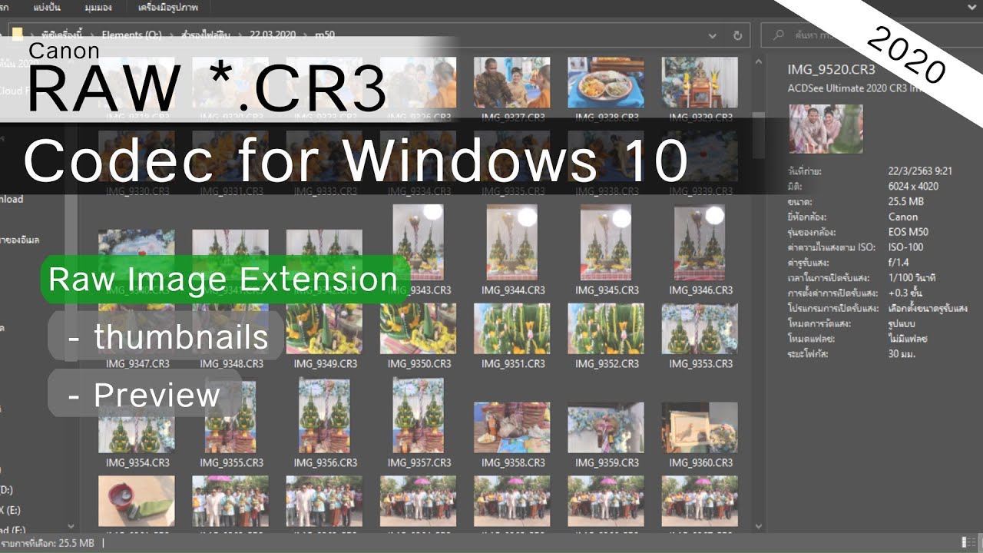This screenshot has height=553, width=983.
Task: Click the file list vertical scrollbar thumb
Action: [759, 134]
